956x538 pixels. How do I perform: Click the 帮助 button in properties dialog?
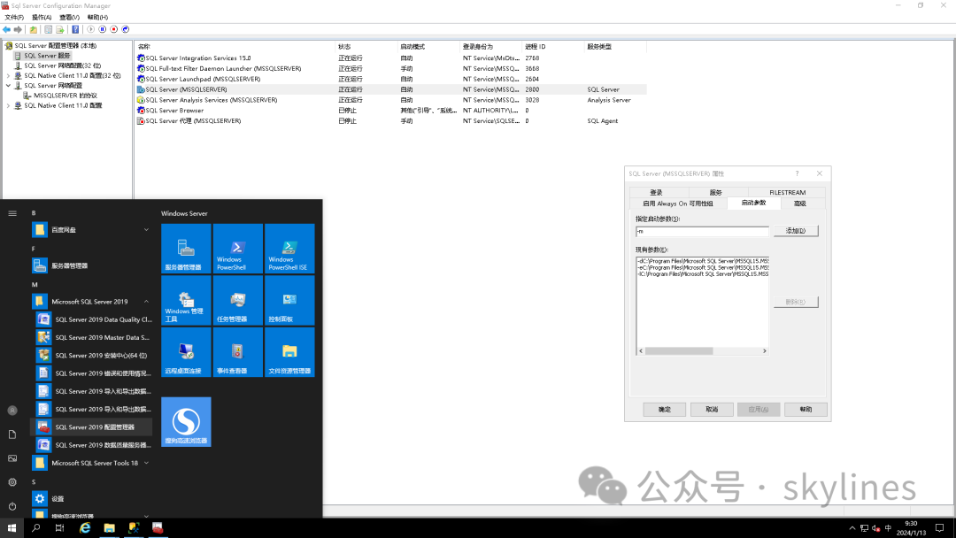(806, 410)
